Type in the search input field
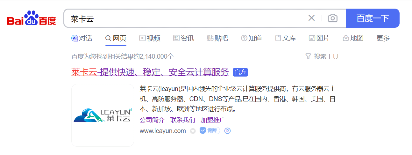Viewport: 412px width, 155px height. coord(185,18)
